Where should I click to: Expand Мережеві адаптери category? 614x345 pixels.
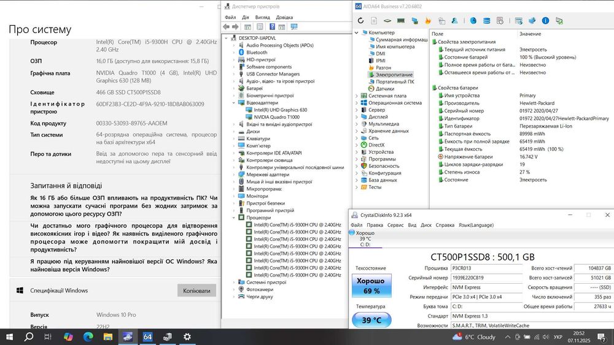point(234,175)
